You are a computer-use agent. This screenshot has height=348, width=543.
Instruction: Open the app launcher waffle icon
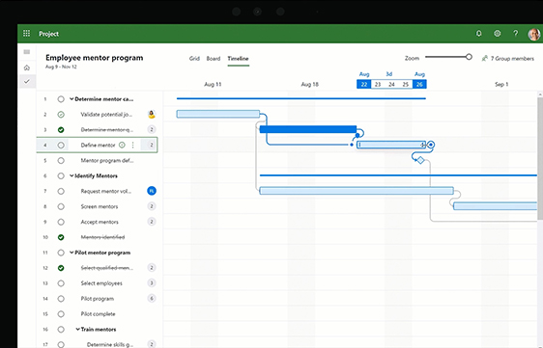tap(26, 33)
